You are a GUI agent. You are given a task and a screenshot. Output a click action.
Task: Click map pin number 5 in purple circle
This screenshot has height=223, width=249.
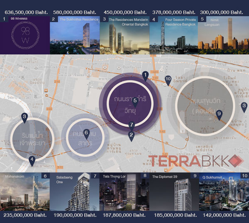click(135, 102)
